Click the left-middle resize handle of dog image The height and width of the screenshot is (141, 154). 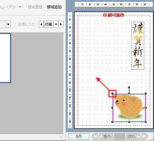tap(112, 108)
